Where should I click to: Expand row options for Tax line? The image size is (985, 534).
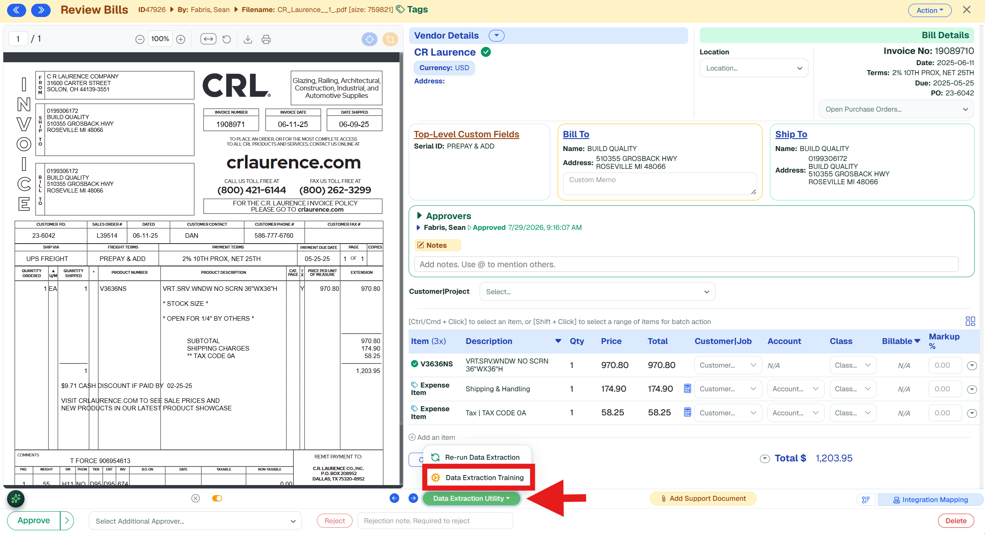coord(972,413)
